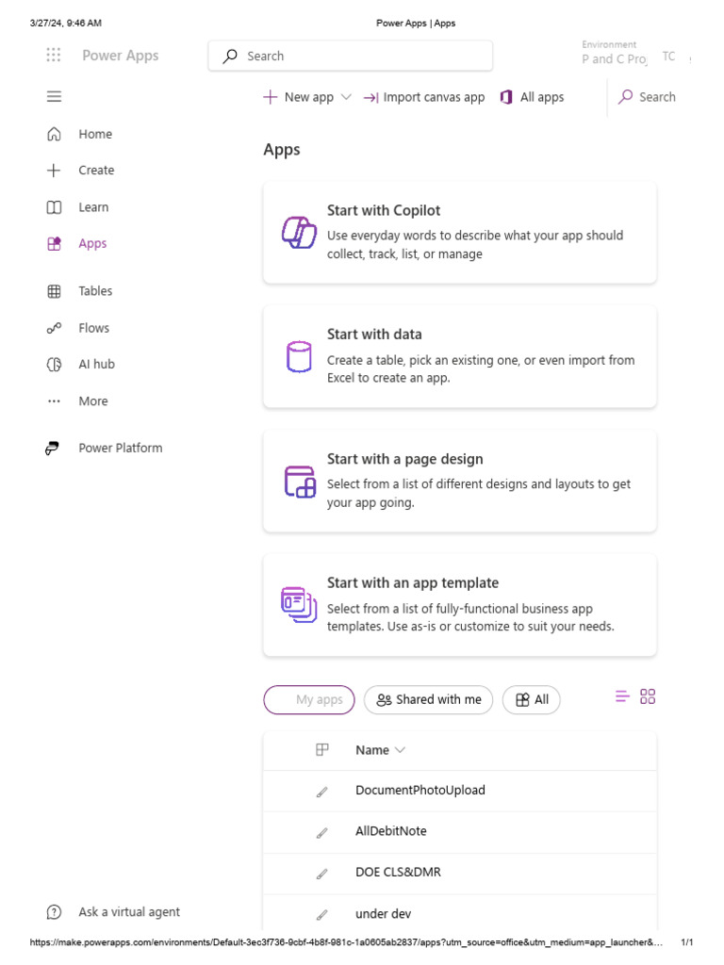Click pencil icon for under dev
The height and width of the screenshot is (965, 724).
pyautogui.click(x=322, y=915)
